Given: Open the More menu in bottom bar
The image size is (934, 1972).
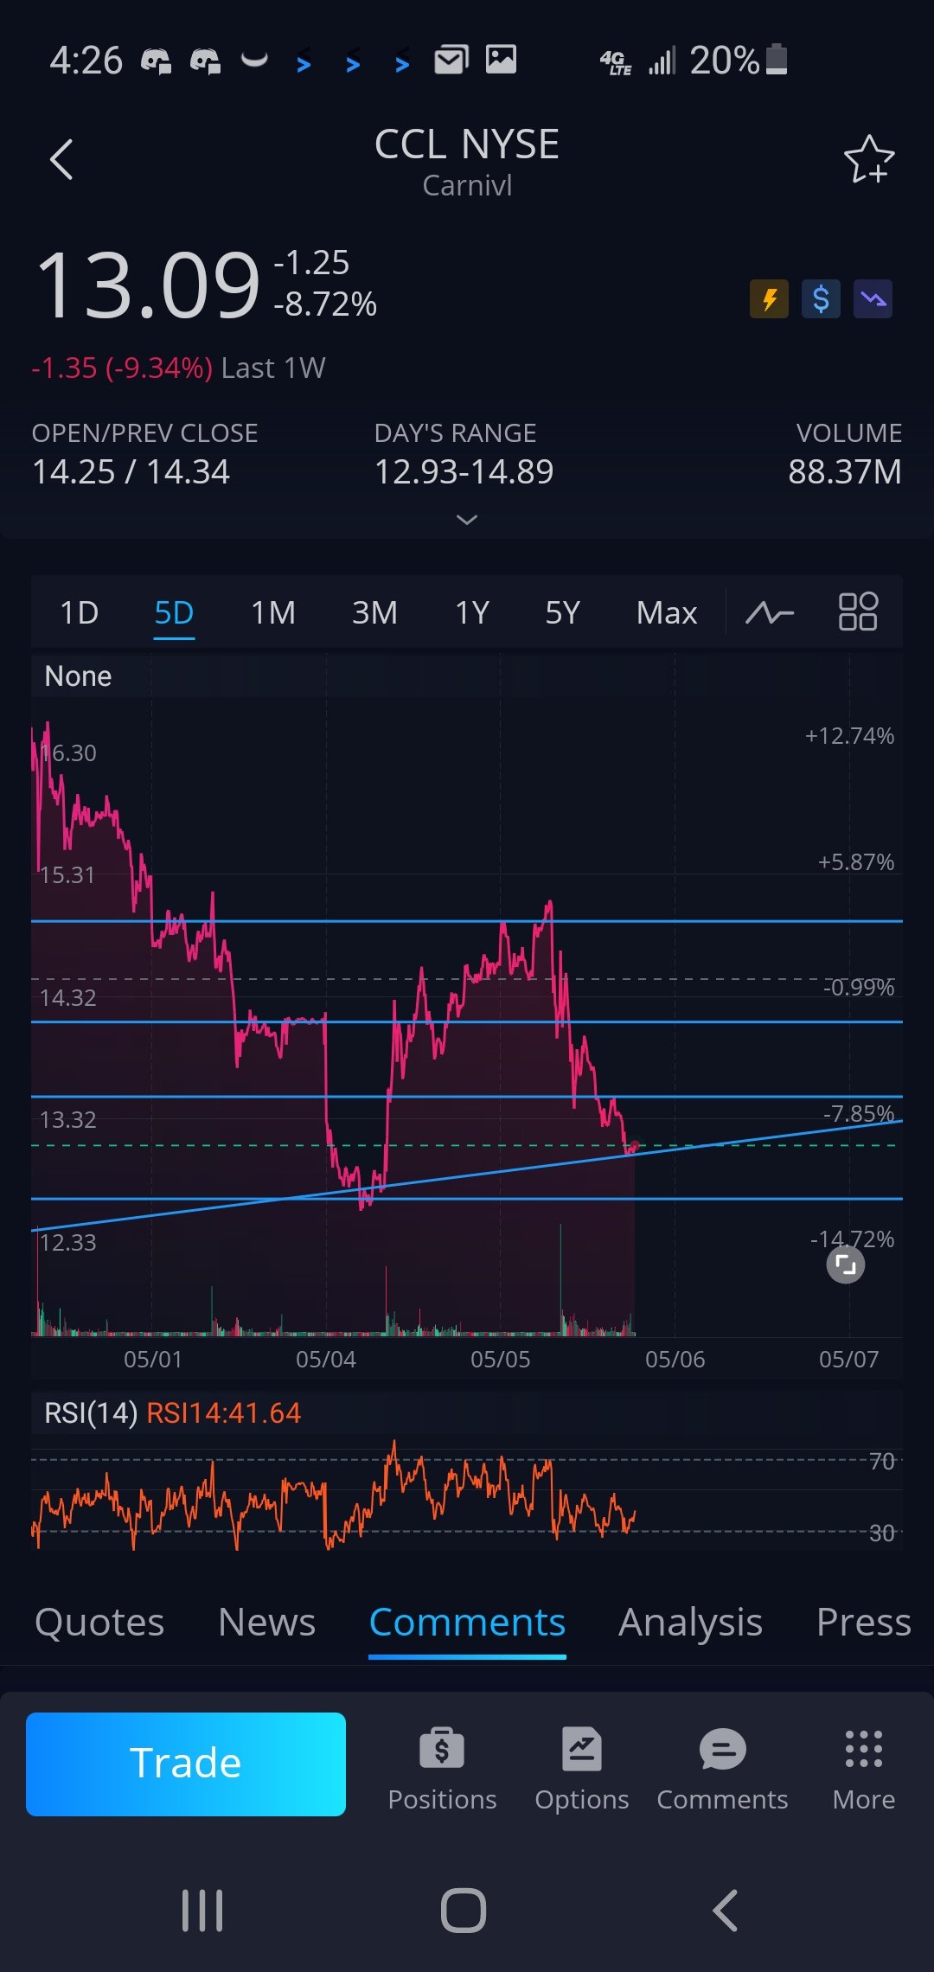Looking at the screenshot, I should [x=863, y=1768].
